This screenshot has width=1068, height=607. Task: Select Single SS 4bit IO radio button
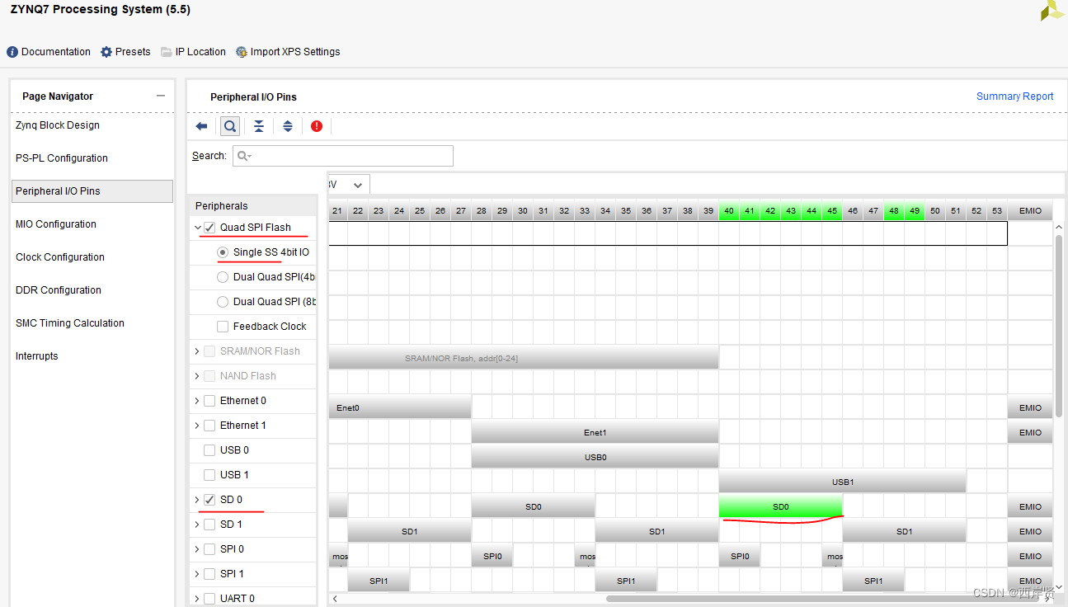point(223,252)
